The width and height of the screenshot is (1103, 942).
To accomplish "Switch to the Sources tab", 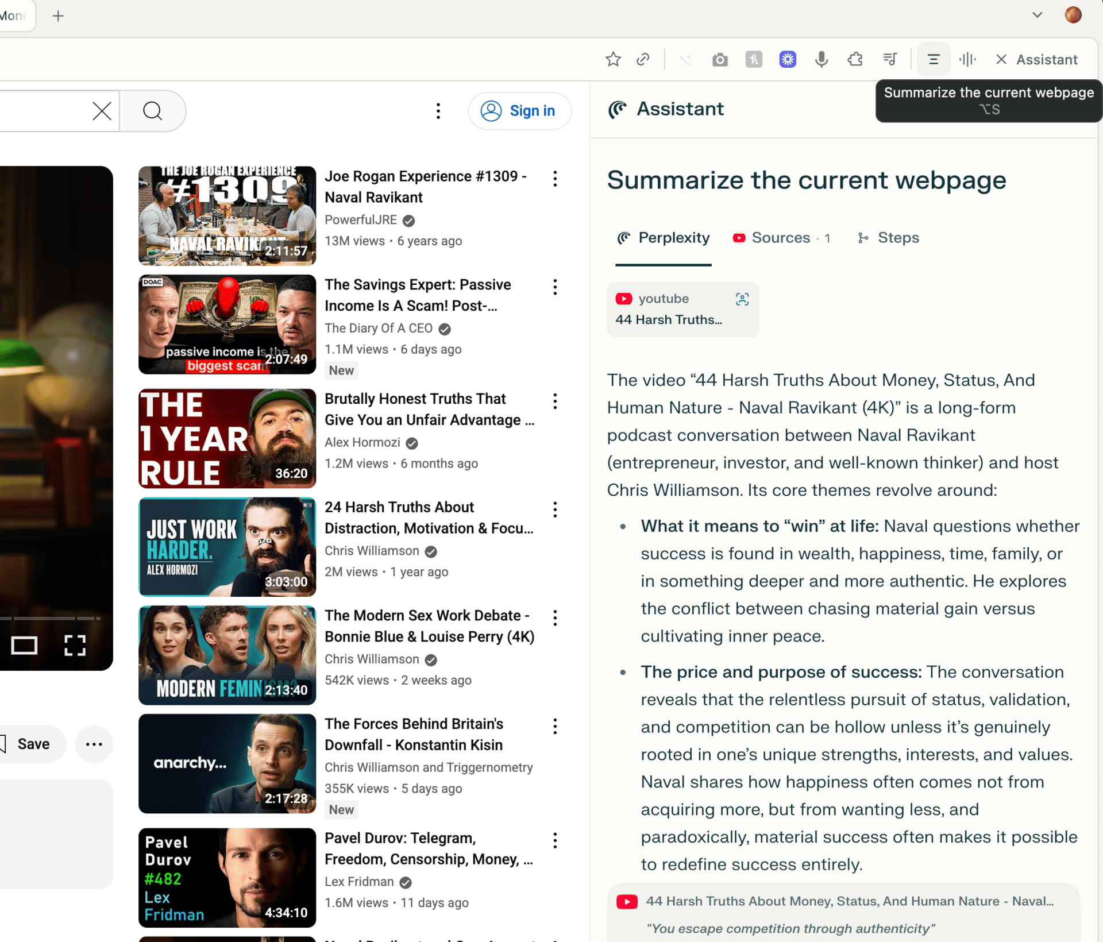I will (781, 238).
